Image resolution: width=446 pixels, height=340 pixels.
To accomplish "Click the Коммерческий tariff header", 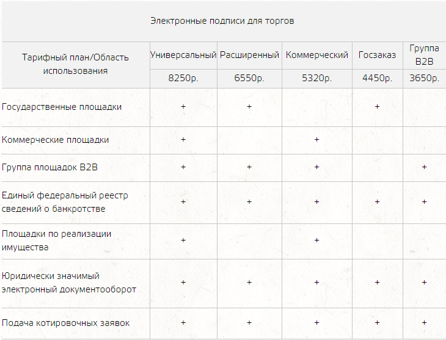I will [317, 55].
